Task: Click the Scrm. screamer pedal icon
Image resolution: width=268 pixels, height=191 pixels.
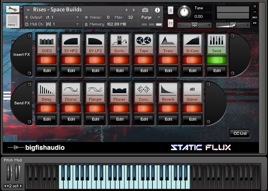Action: (119, 41)
